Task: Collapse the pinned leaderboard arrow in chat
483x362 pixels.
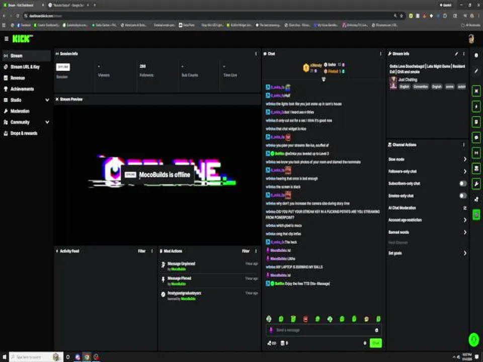Action: 324,79
